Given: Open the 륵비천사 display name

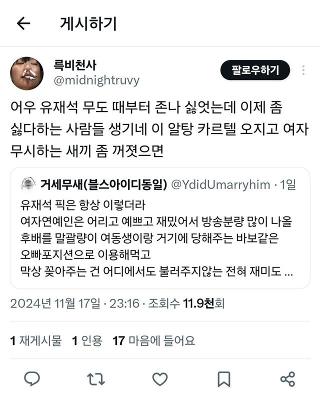Looking at the screenshot, I should point(75,65).
